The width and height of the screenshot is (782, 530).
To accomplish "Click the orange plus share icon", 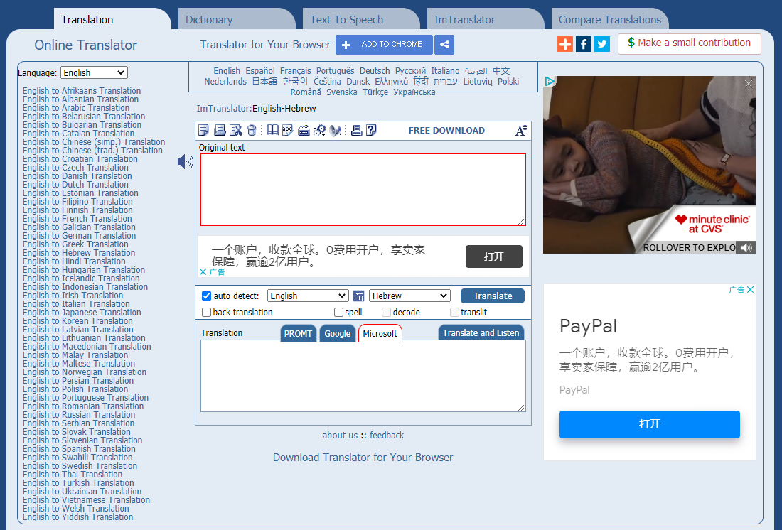I will pyautogui.click(x=565, y=44).
